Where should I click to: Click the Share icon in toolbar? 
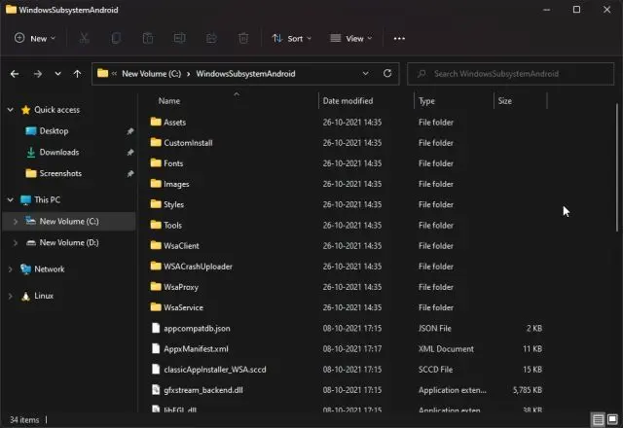tap(211, 39)
